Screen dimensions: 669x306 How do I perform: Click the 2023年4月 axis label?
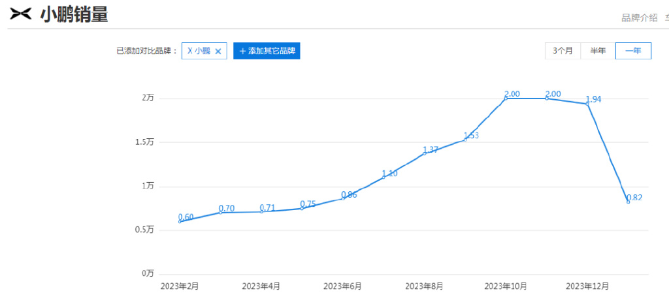pyautogui.click(x=261, y=286)
